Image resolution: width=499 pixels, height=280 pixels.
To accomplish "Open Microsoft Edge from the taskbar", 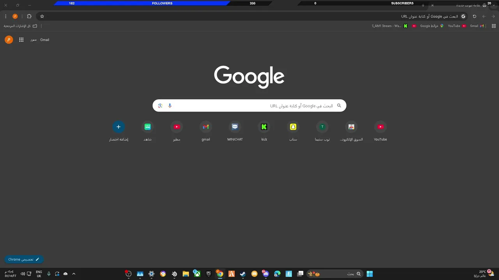I will click(277, 274).
